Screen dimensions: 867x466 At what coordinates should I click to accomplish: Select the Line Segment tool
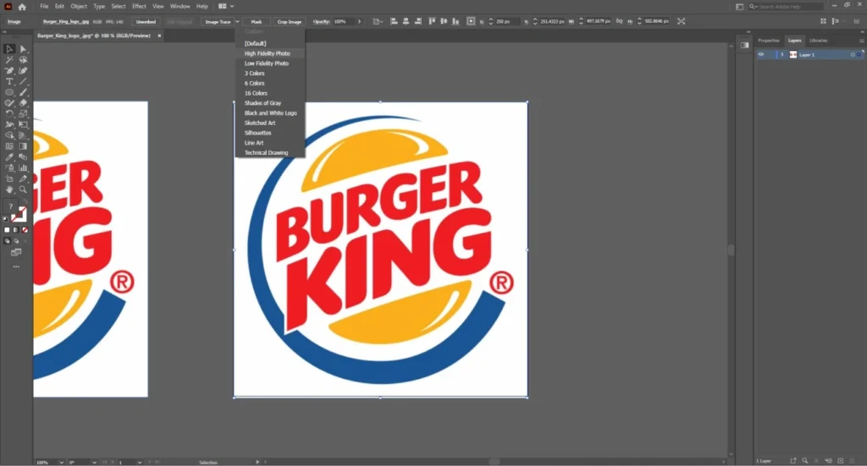(x=23, y=81)
